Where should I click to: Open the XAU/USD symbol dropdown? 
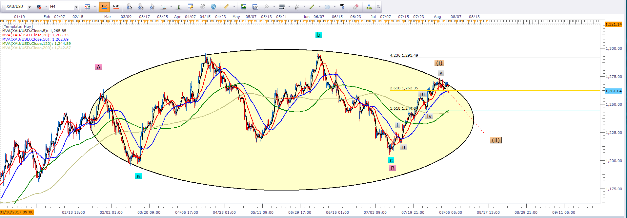coord(30,7)
